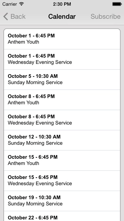The image size is (124, 221).
Task: Select October 15 Anthem Youth event
Action: [62, 160]
